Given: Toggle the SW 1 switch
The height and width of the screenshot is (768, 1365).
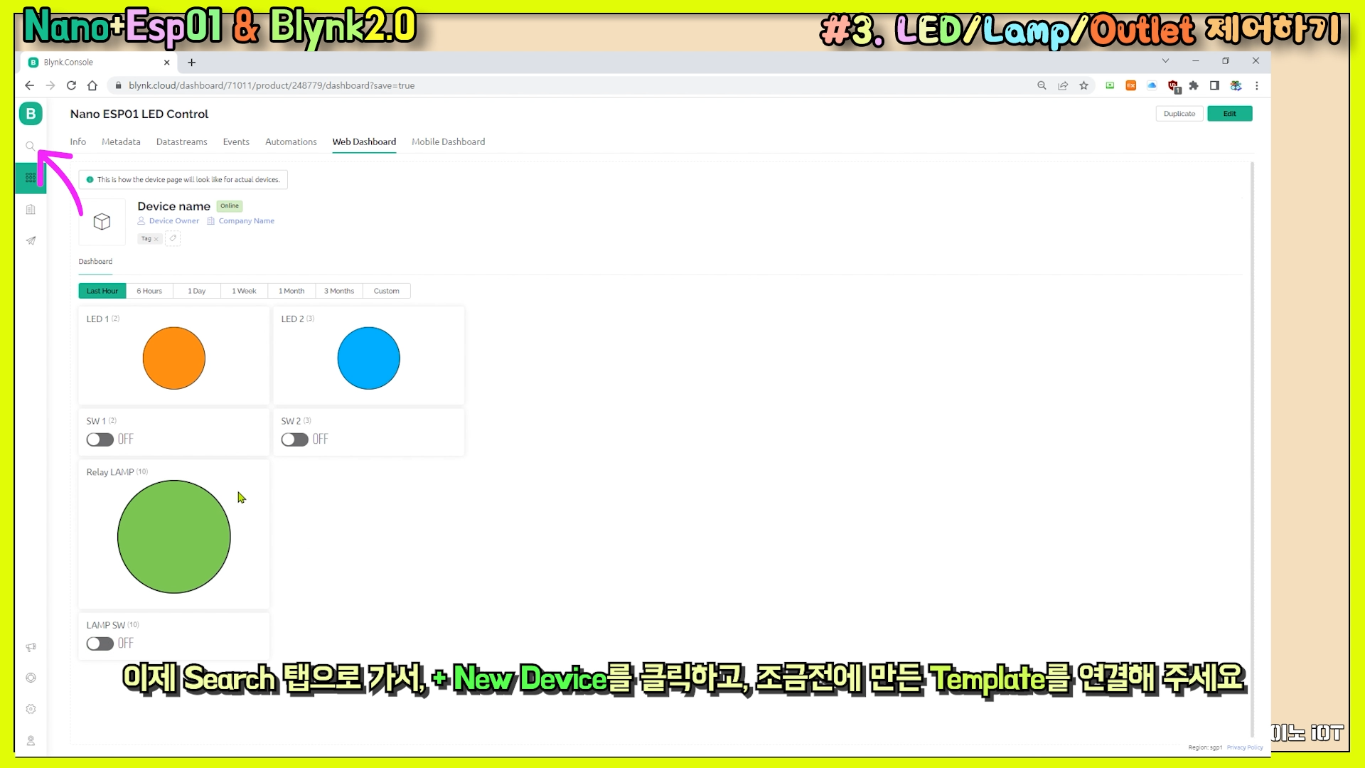Looking at the screenshot, I should click(x=100, y=439).
